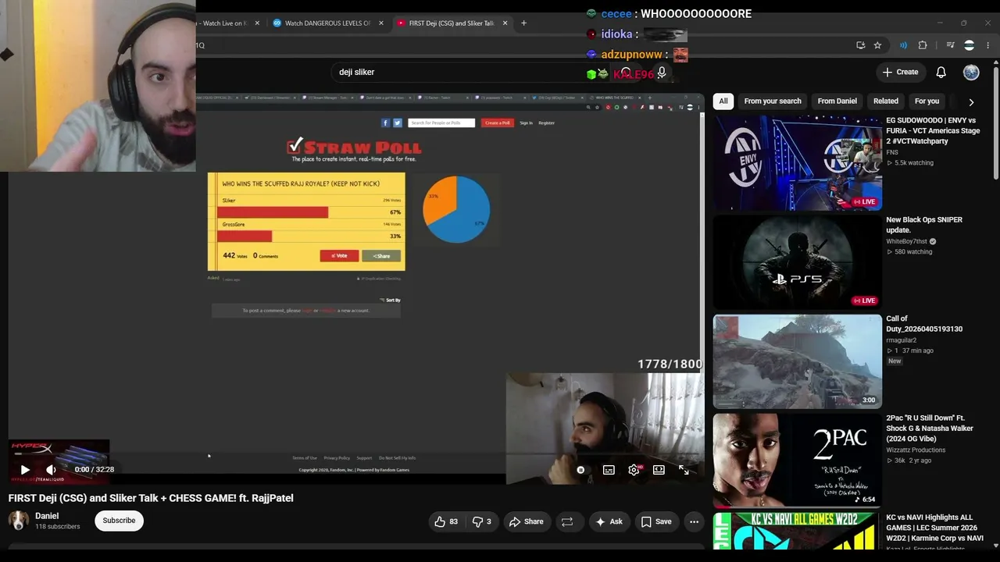
Task: Mute the video volume
Action: (51, 469)
